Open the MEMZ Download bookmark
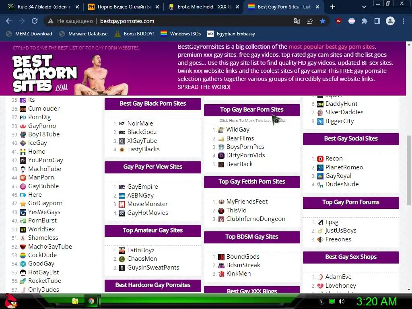The height and width of the screenshot is (309, 412). tap(29, 34)
